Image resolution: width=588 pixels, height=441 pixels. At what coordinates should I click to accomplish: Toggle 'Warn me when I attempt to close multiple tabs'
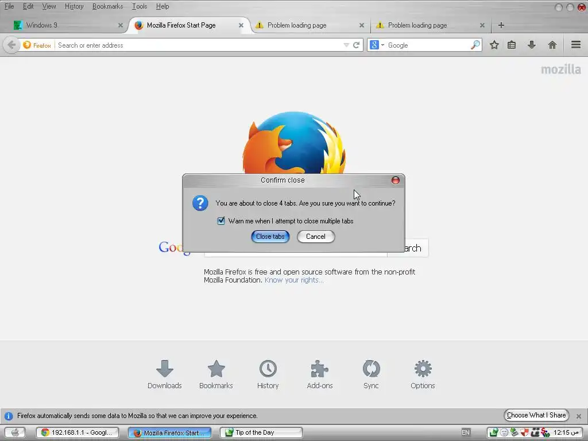click(221, 221)
